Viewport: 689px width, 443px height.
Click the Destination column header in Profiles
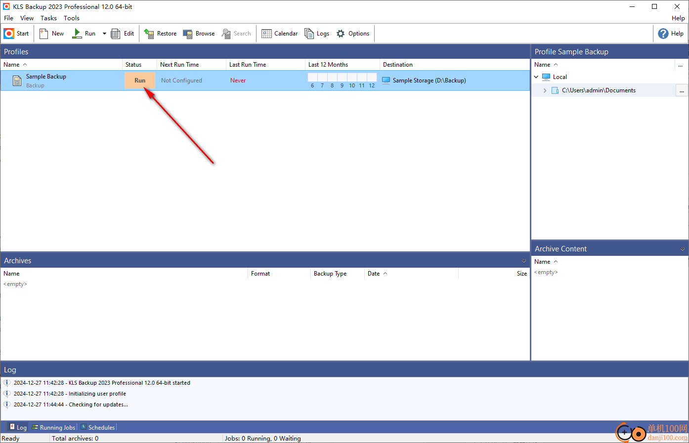coord(455,65)
